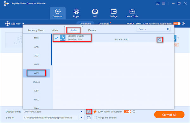Open the save folder icon
This screenshot has width=190, height=123.
coord(89,118)
